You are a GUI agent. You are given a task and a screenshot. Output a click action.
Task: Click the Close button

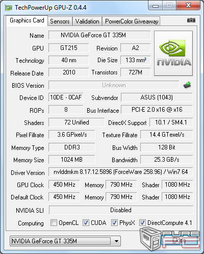pyautogui.click(x=180, y=240)
